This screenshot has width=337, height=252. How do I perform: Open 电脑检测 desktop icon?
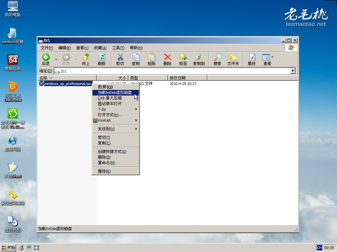13,63
